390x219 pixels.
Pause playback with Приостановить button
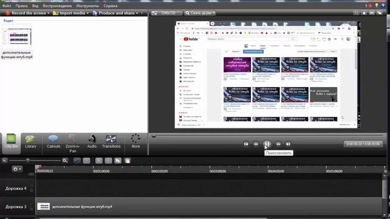click(x=267, y=144)
